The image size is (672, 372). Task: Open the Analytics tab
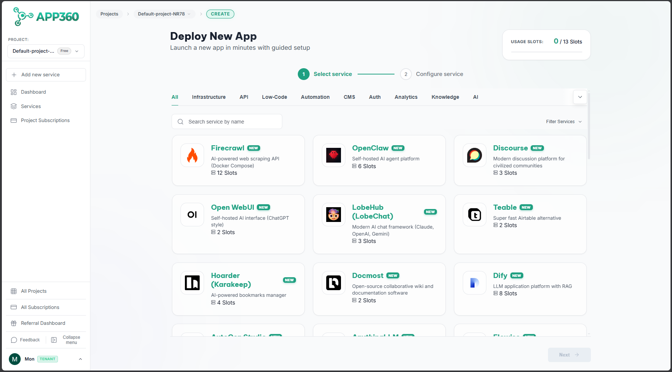406,97
